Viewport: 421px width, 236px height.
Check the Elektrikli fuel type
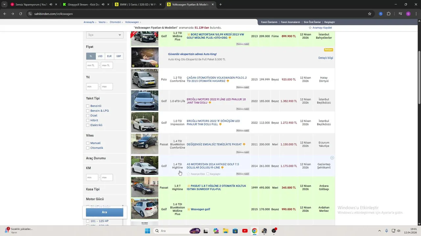coord(88,125)
